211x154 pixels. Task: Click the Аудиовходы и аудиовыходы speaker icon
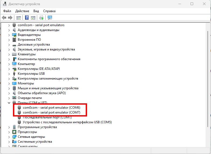(14, 30)
